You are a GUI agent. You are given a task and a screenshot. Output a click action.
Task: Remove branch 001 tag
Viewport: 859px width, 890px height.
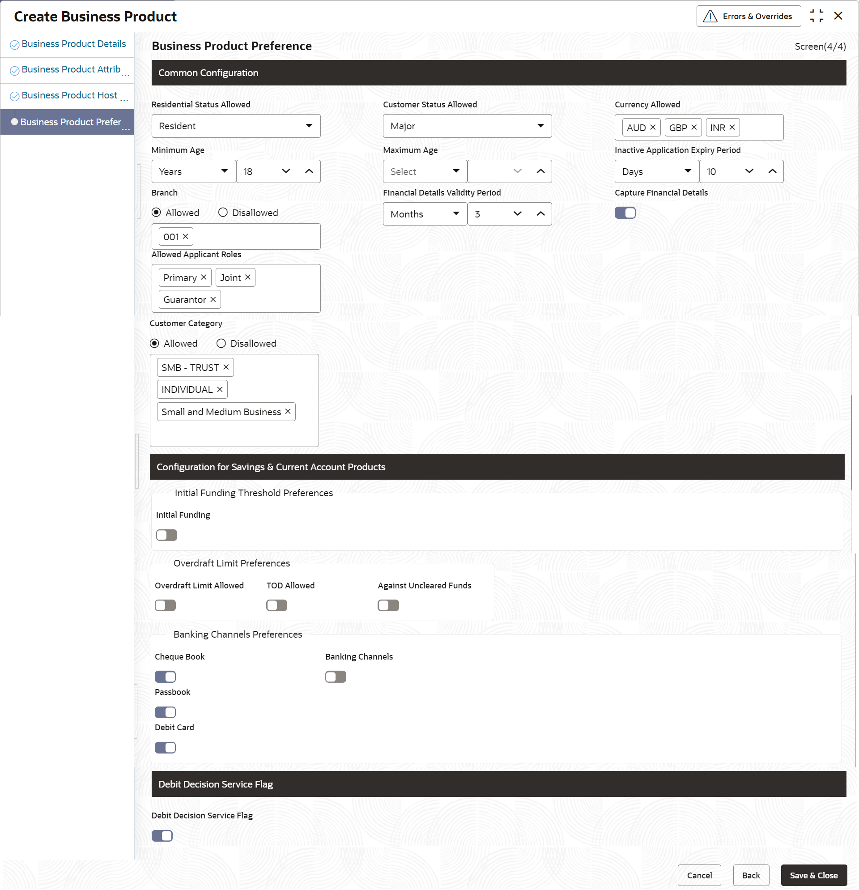click(x=185, y=236)
